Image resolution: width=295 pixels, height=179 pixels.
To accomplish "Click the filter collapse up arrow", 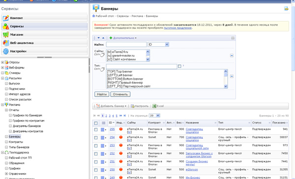I will pyautogui.click(x=103, y=38).
